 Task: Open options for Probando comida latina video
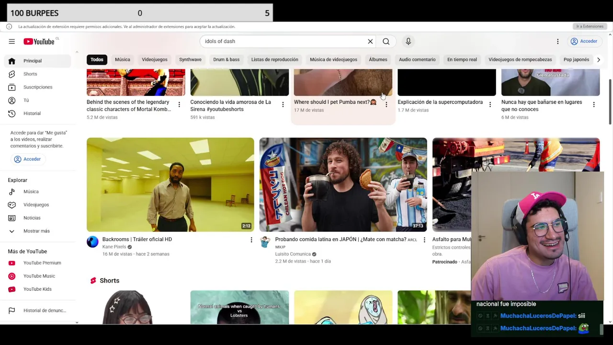pos(424,240)
